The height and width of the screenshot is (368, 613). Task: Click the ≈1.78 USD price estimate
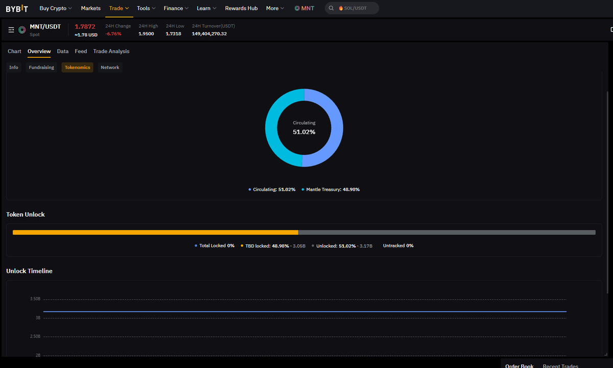point(86,35)
